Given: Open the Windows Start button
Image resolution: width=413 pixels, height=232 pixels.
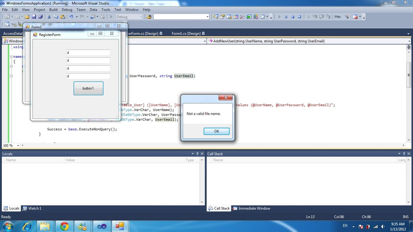Looking at the screenshot, I should tap(8, 226).
